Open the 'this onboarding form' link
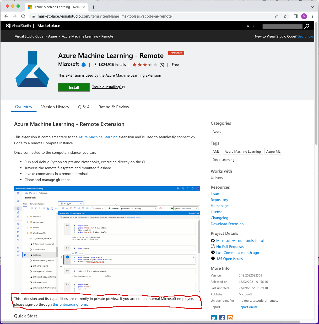Viewport: 319px width, 324px height. [x=70, y=304]
